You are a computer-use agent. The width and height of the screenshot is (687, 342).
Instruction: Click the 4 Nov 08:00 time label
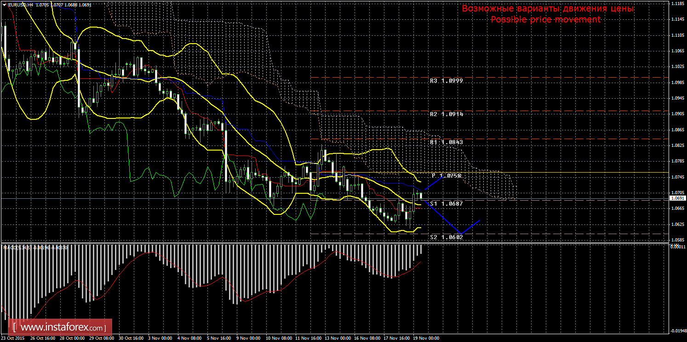click(x=190, y=338)
